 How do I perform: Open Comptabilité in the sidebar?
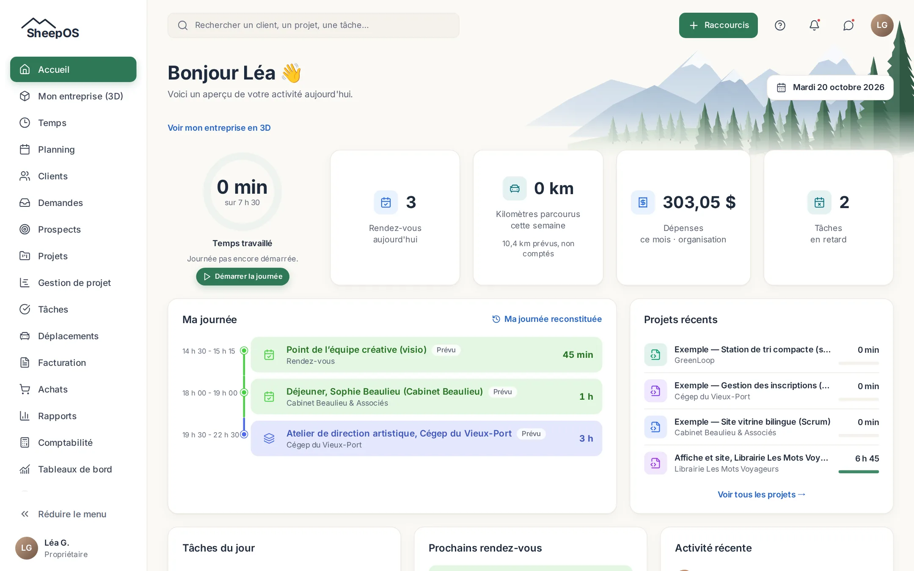click(x=73, y=442)
